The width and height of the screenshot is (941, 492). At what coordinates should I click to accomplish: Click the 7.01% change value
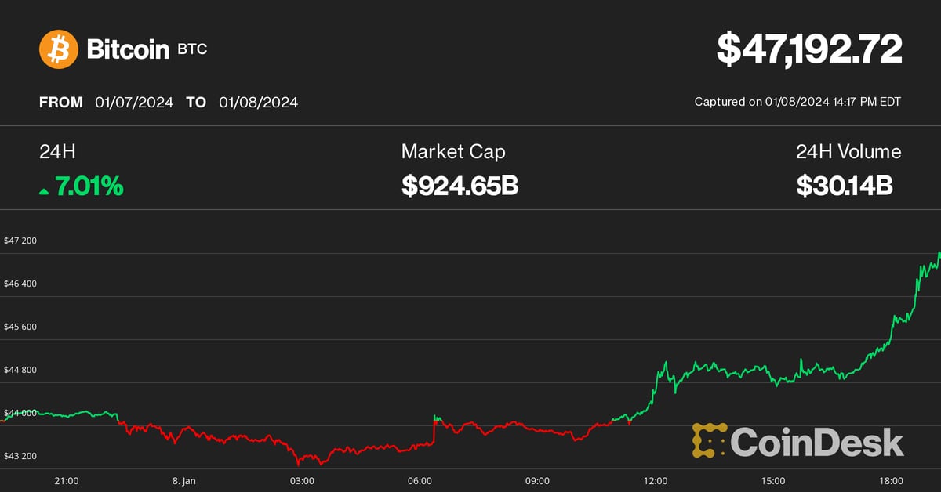(x=89, y=186)
